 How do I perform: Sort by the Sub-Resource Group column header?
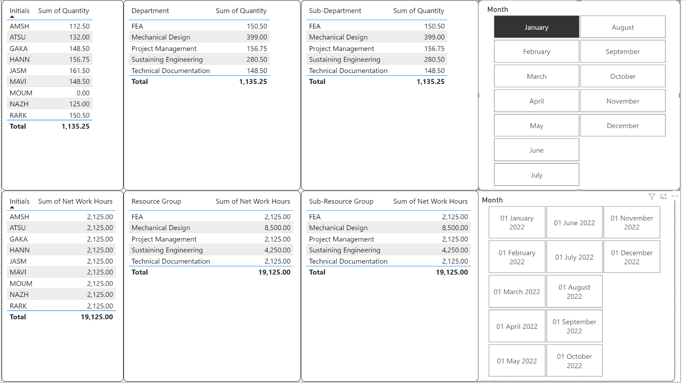[341, 201]
